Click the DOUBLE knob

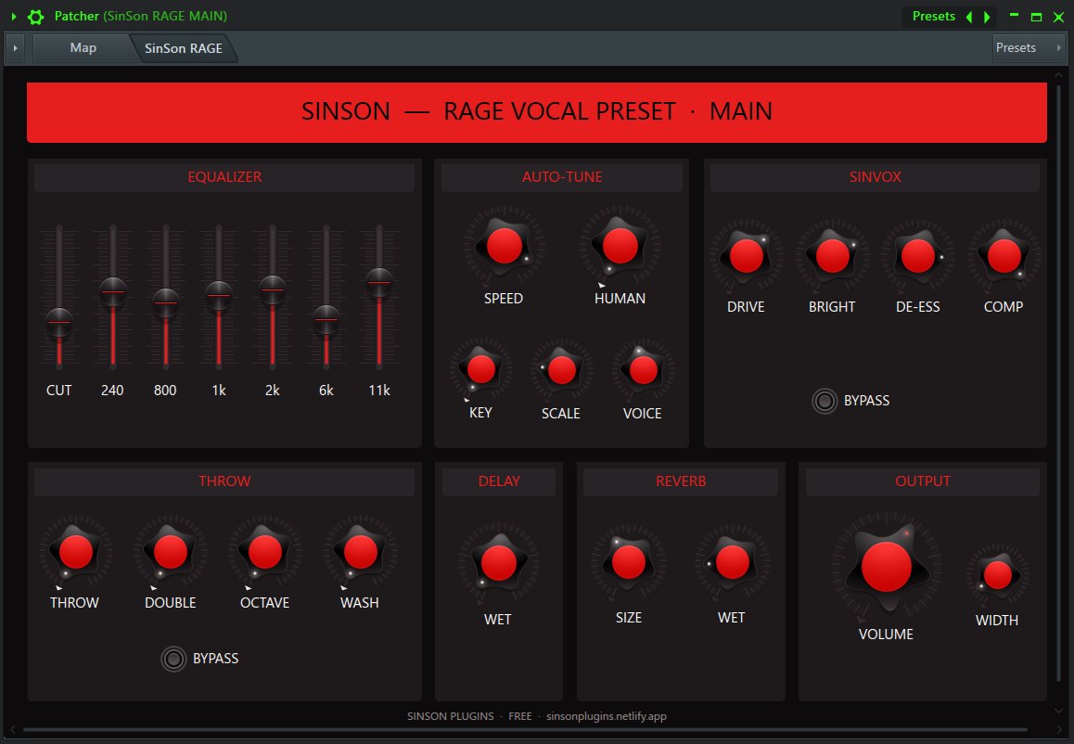pos(170,551)
